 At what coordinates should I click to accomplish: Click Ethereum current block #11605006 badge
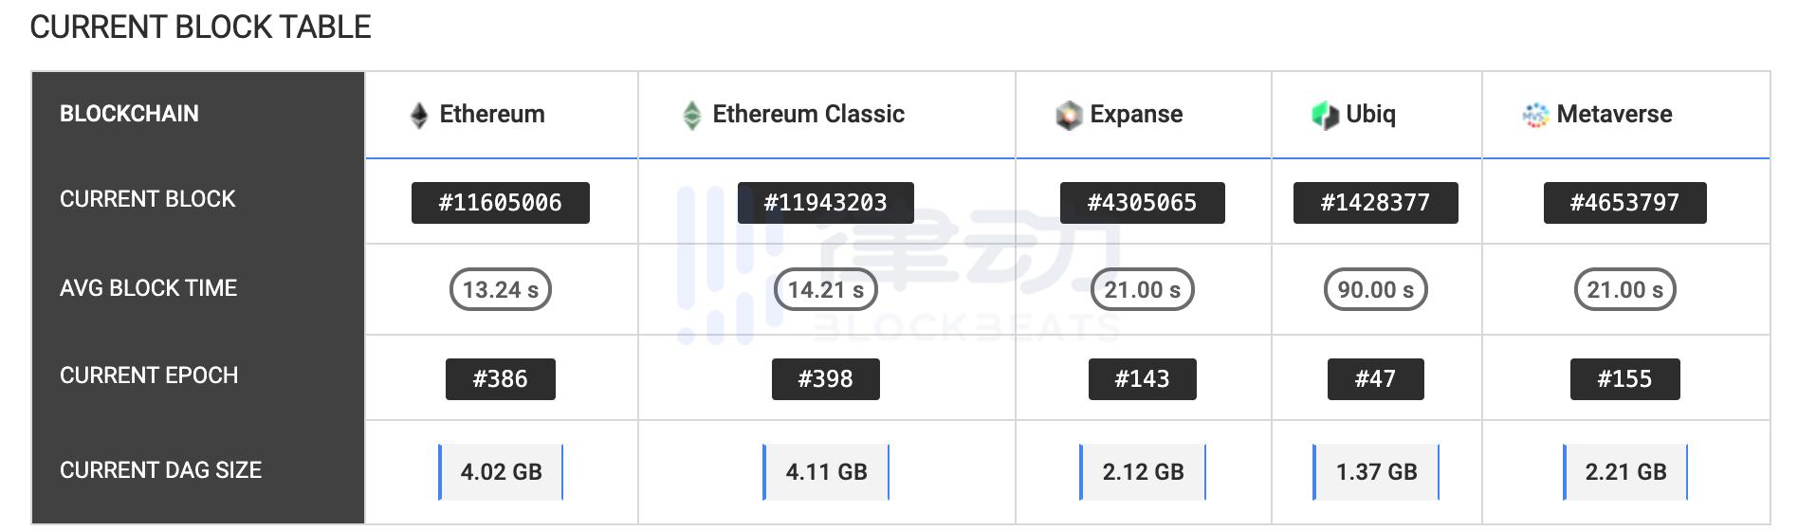pos(500,203)
